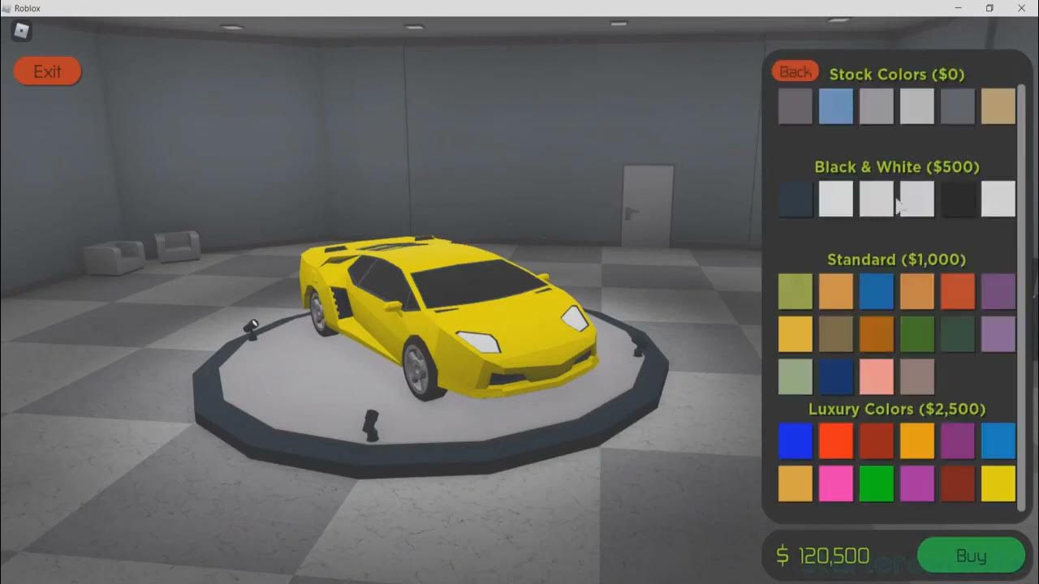Pick the bright orange-red Luxury swatch
Screen dimensions: 1039x584
(836, 440)
